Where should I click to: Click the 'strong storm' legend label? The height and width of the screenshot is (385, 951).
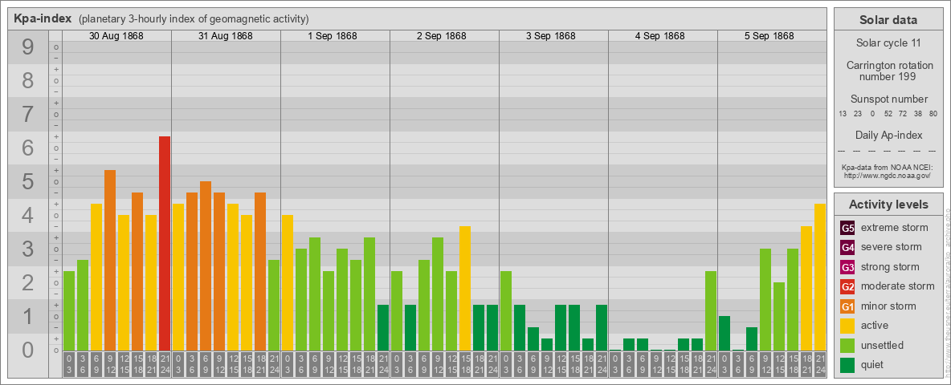click(890, 267)
